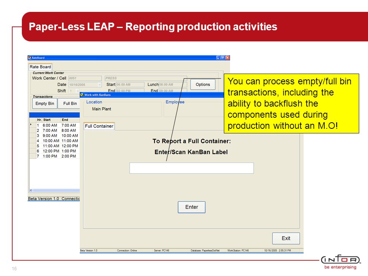Click the status bar date and time
The height and width of the screenshot is (276, 368).
(x=278, y=251)
